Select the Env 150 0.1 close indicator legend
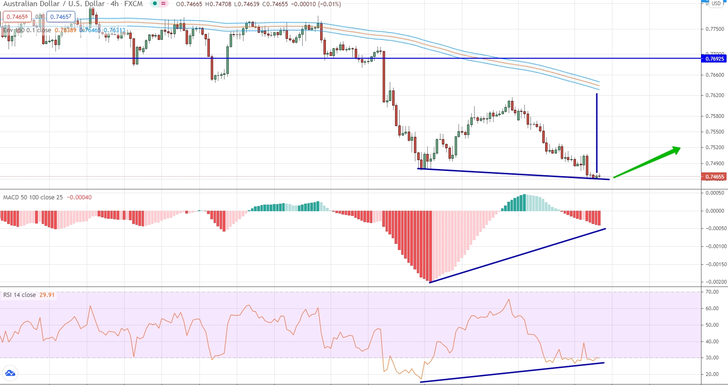 point(27,30)
